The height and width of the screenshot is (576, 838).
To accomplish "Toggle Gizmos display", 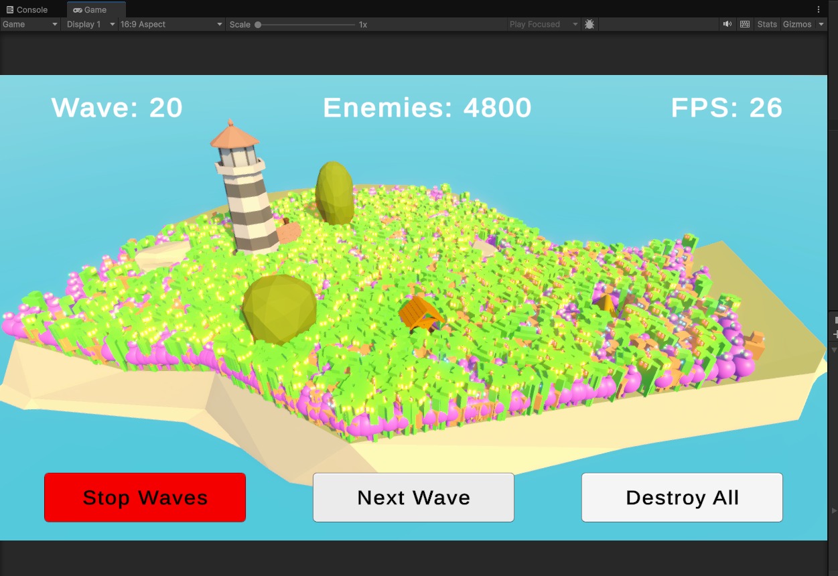I will (797, 24).
